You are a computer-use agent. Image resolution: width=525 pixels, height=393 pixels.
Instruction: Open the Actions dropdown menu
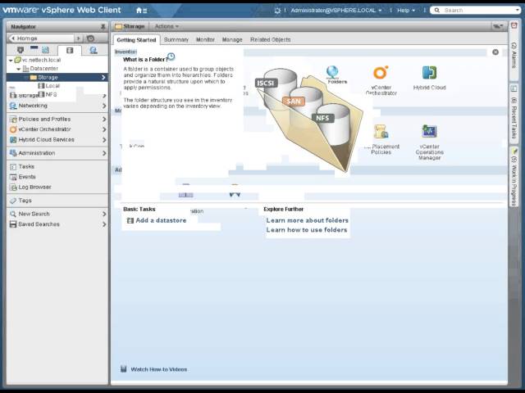[x=167, y=26]
